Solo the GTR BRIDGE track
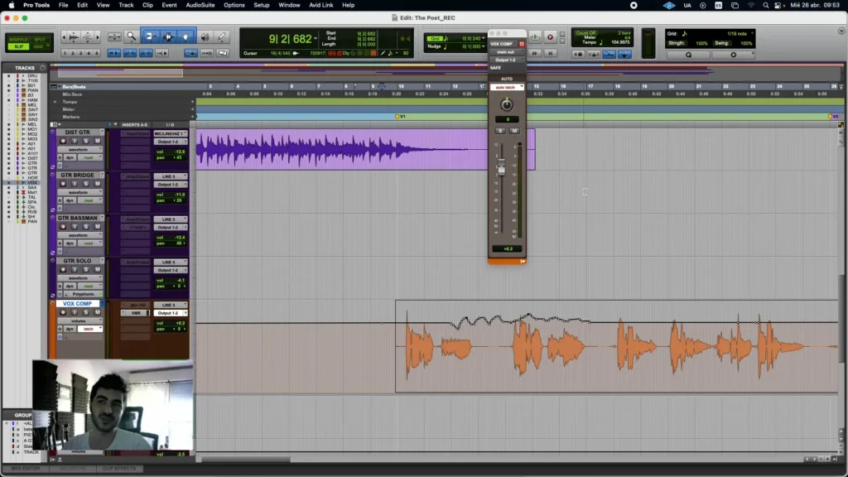Viewport: 848px width, 477px height. click(85, 184)
